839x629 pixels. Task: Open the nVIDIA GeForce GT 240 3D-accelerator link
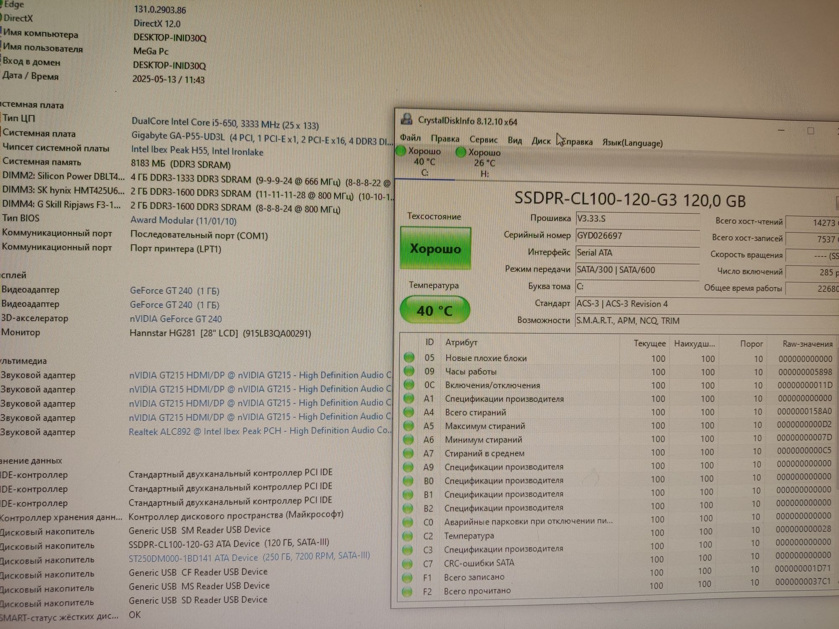[176, 319]
